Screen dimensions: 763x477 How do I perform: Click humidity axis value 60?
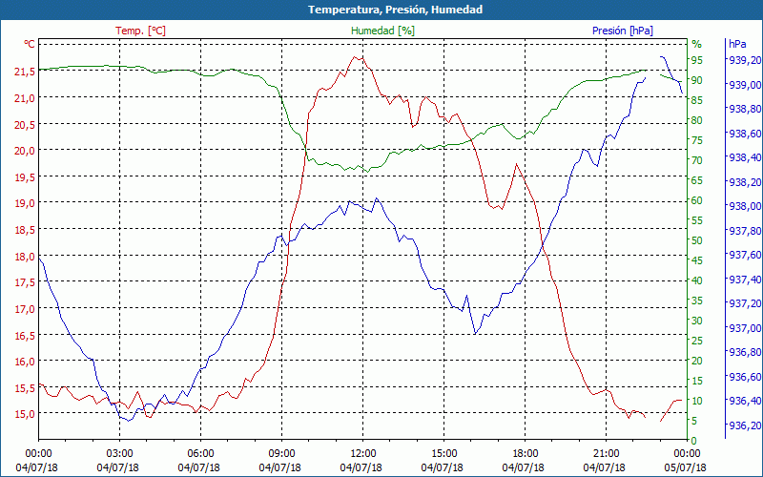697,200
